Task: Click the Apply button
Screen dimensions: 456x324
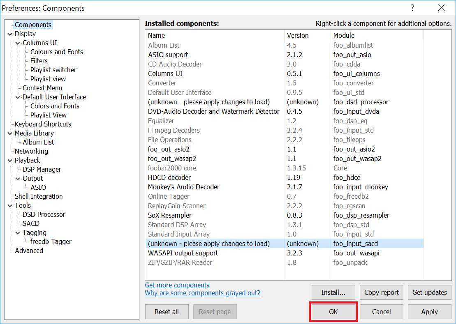Action: [430, 312]
